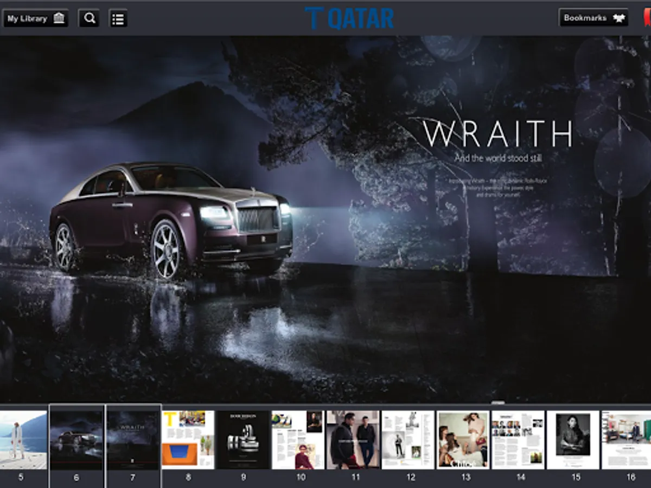Tap the 'And the world stood still' tagline

(x=498, y=159)
